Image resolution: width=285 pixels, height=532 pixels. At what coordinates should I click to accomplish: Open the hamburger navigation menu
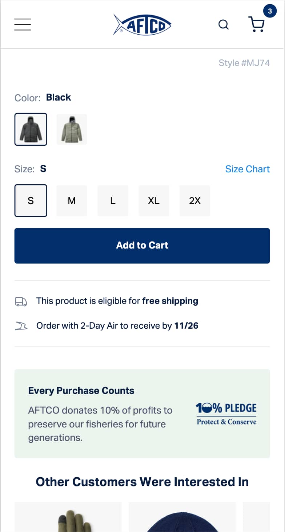[x=22, y=24]
